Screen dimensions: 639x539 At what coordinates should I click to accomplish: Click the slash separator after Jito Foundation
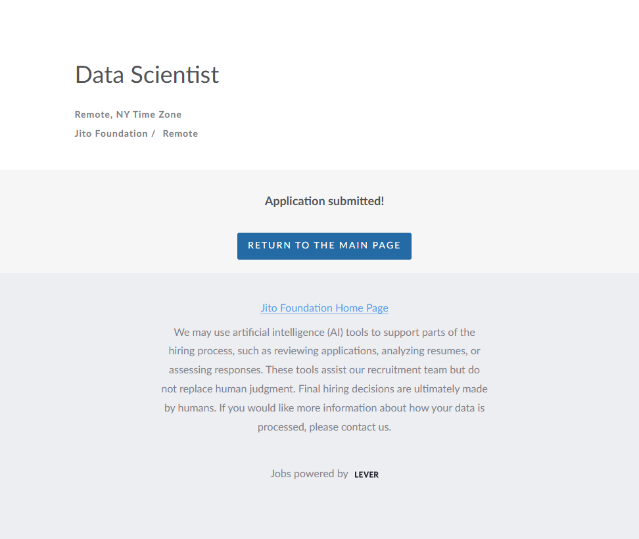pos(153,133)
